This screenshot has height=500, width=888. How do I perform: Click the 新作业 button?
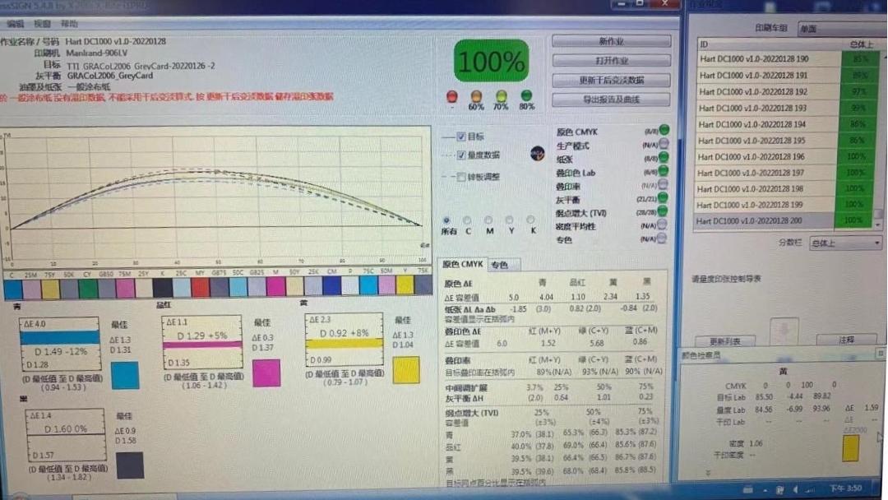[x=611, y=41]
